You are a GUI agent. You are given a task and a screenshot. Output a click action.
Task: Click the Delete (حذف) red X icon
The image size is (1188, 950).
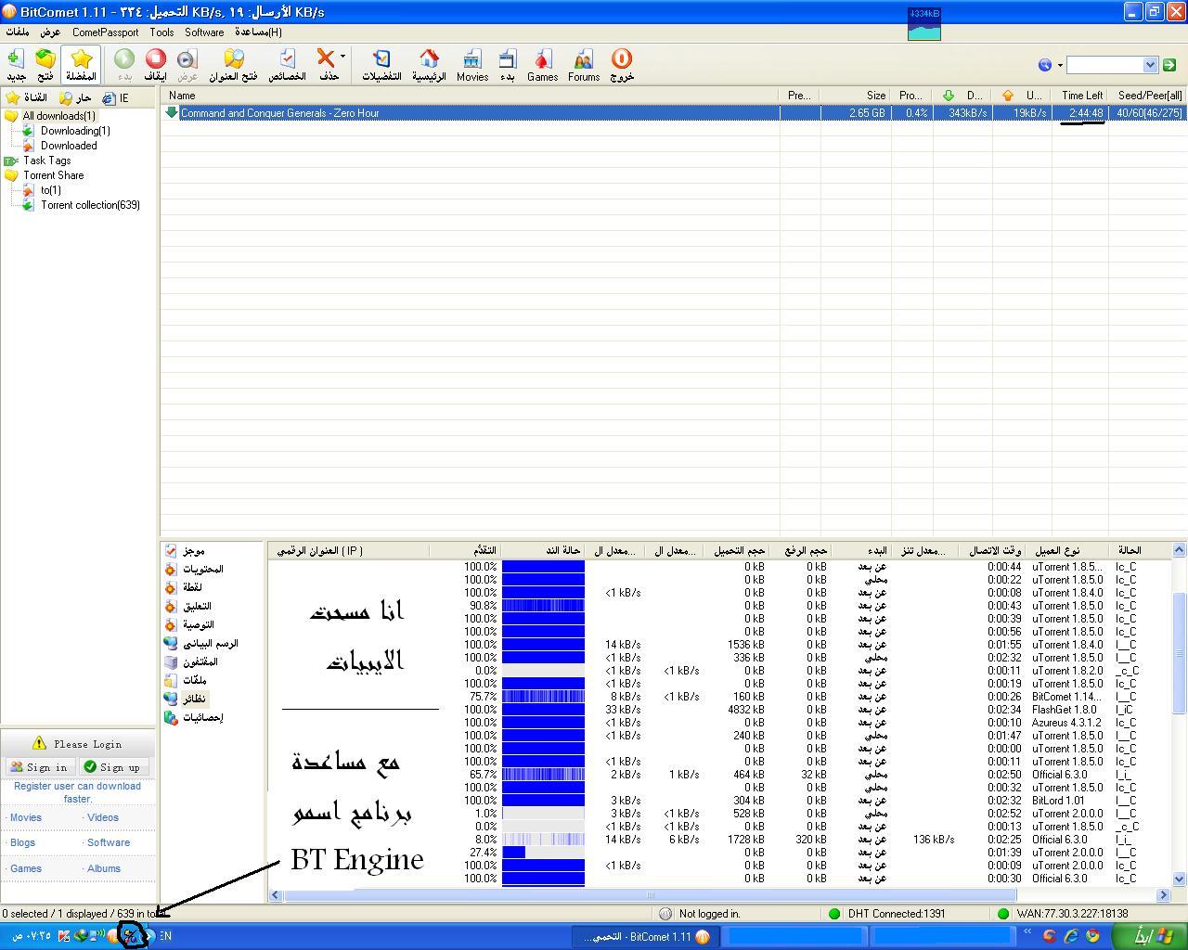pos(326,66)
